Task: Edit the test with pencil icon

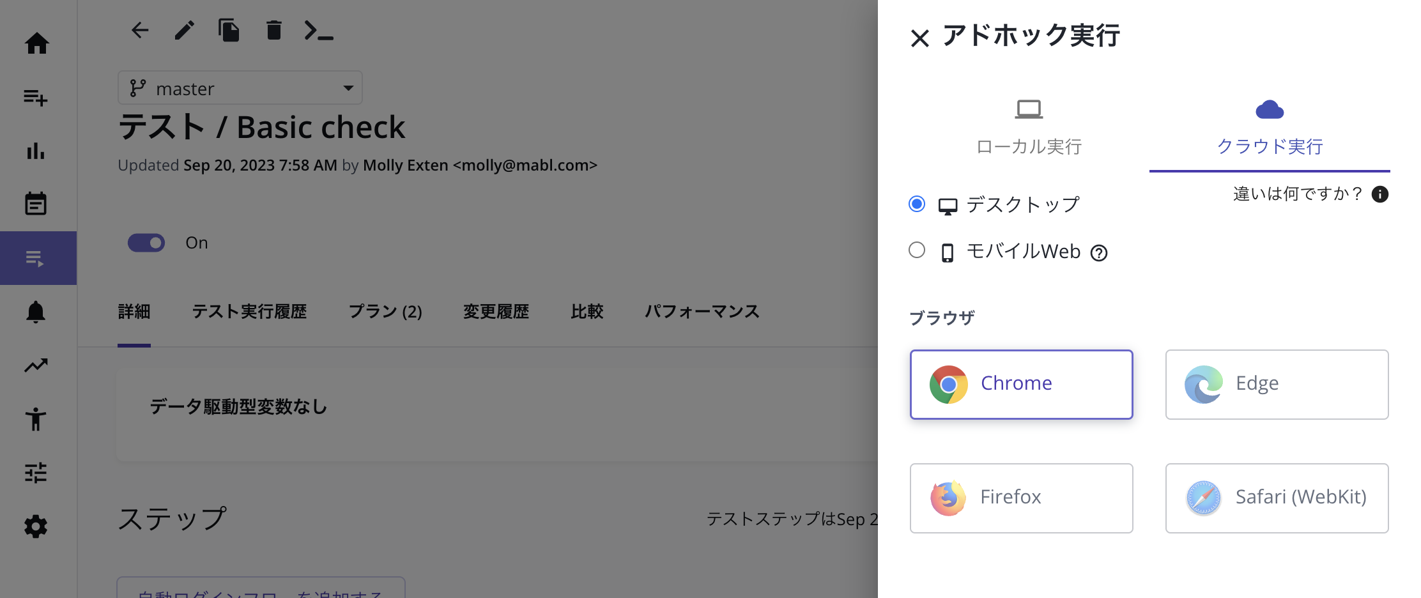Action: 185,30
